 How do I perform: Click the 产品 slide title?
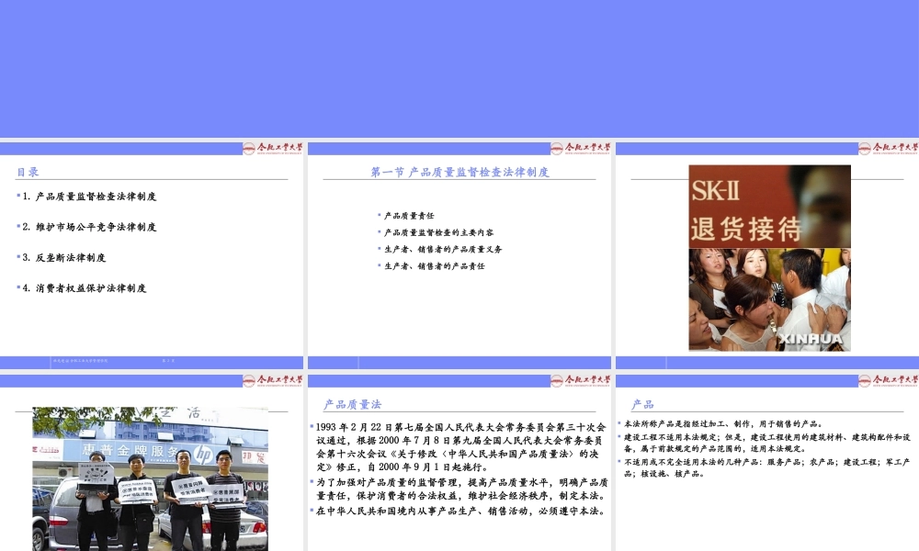[642, 404]
